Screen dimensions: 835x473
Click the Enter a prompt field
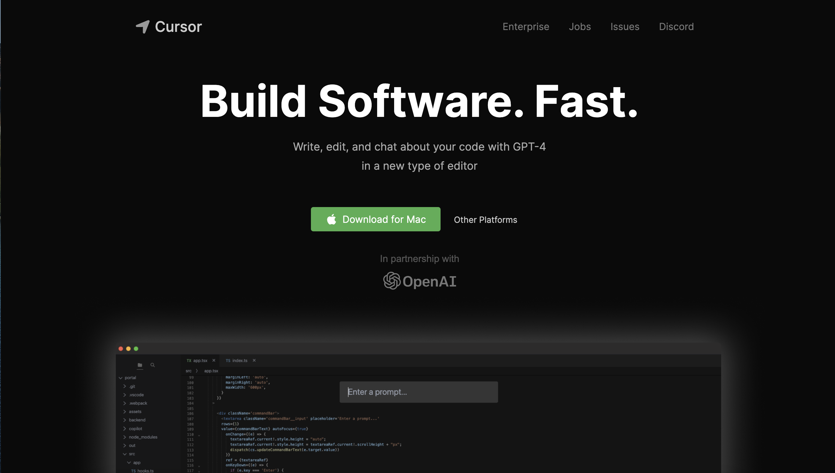418,392
